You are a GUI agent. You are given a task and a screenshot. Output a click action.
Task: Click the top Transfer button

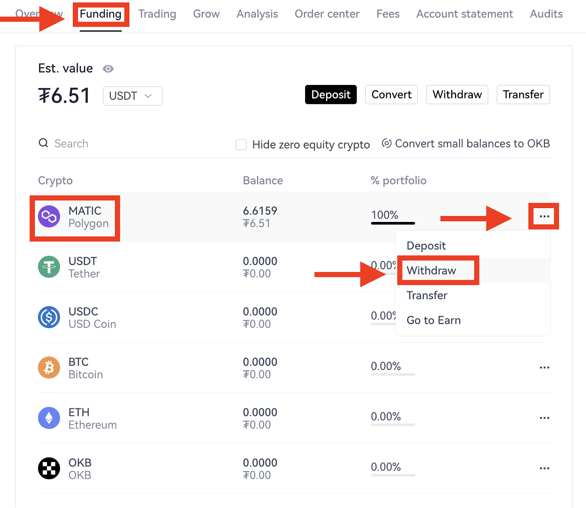tap(523, 94)
